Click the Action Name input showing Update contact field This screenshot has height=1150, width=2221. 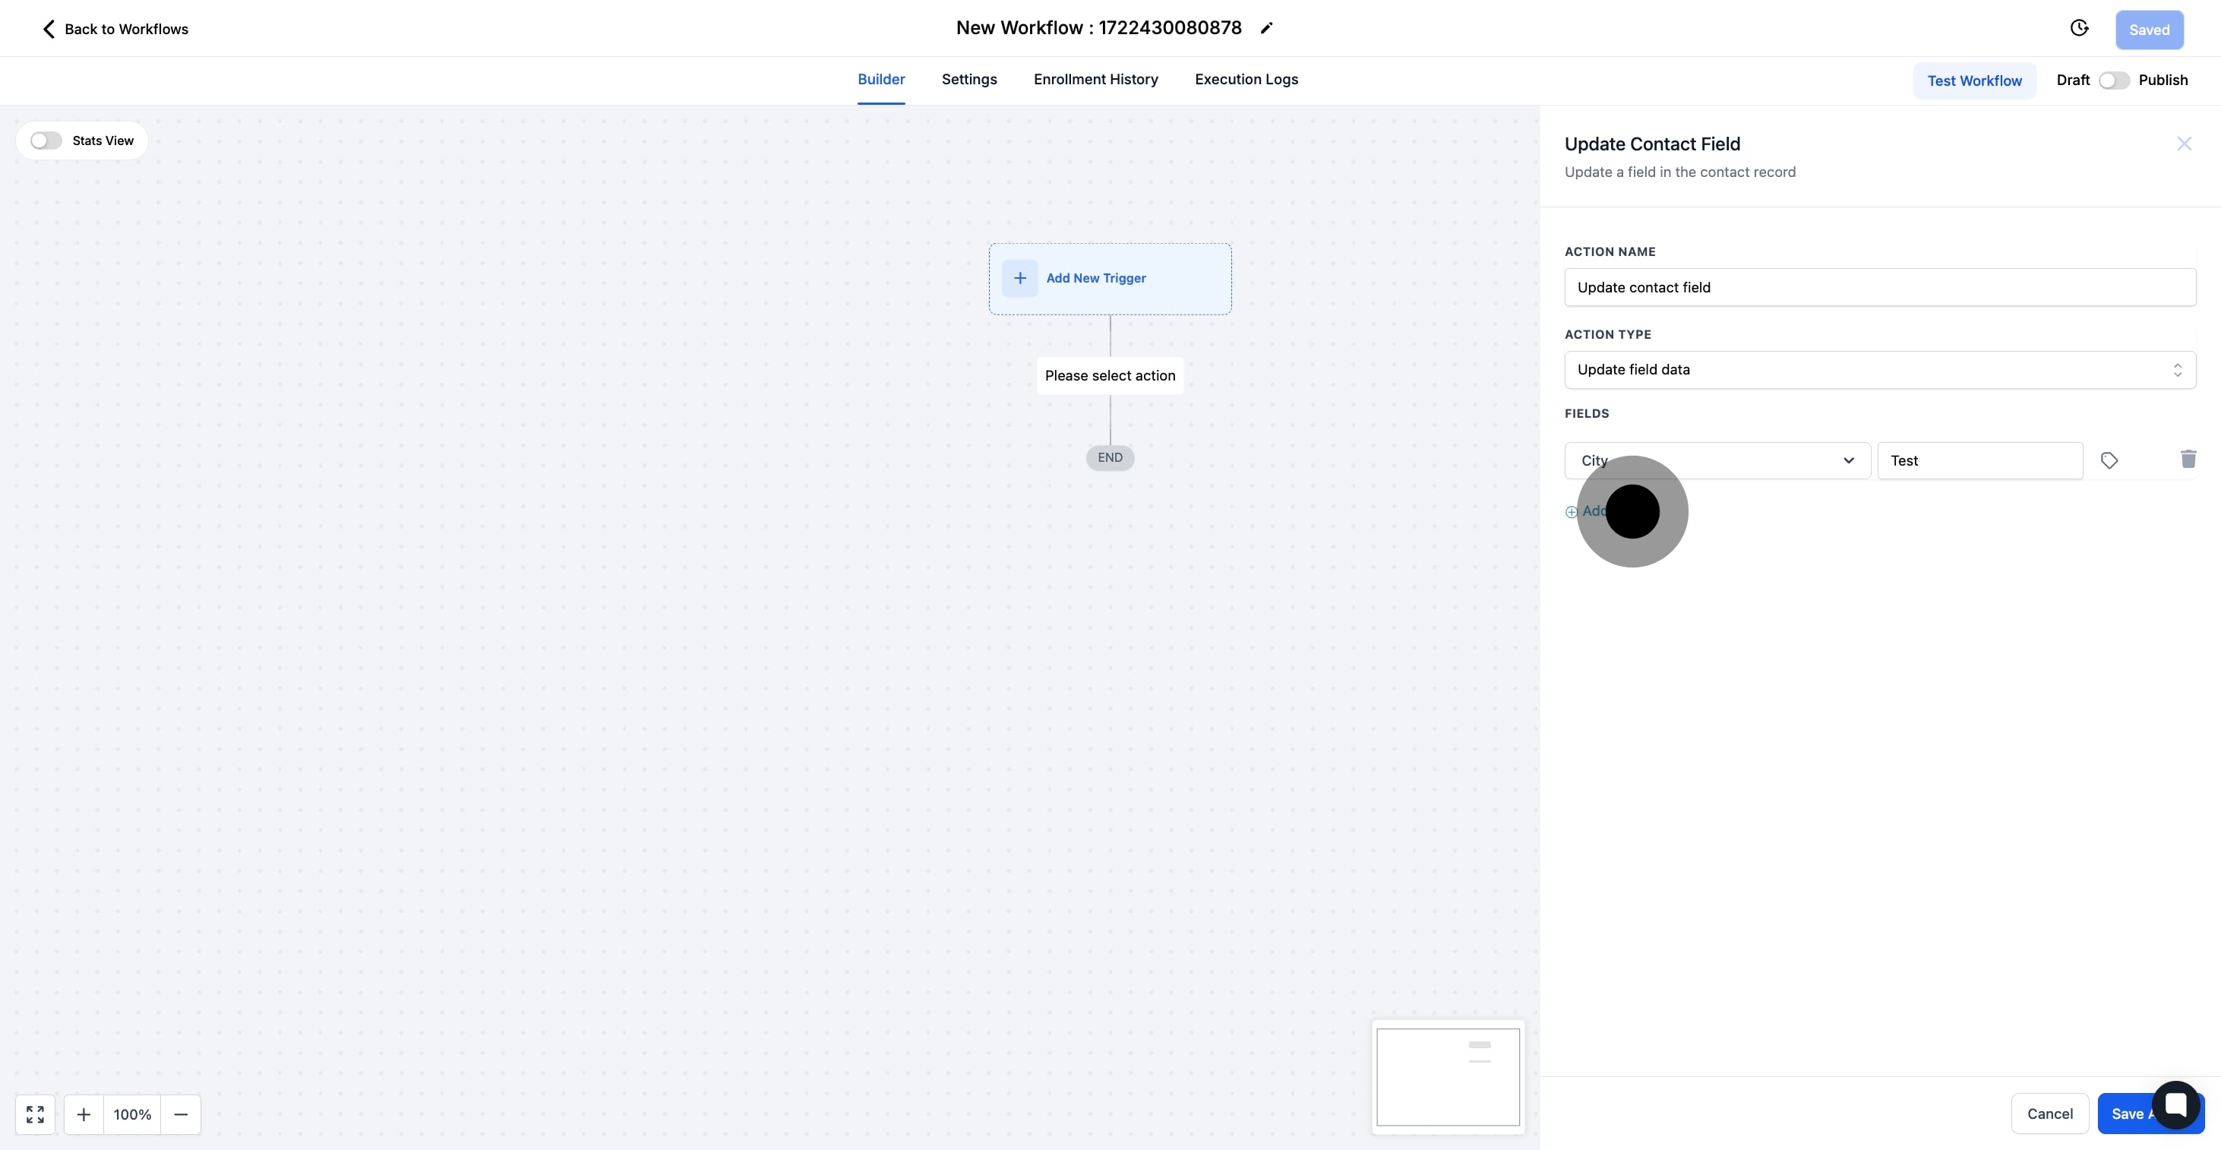[x=1880, y=287]
